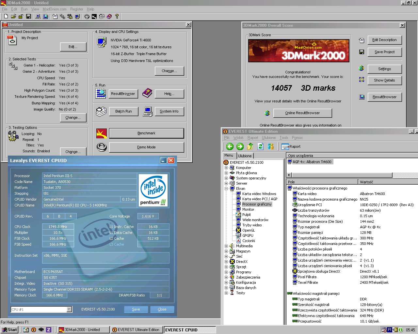This screenshot has height=334, width=418.
Task: Expand the DirectX tree node
Action: (226, 262)
